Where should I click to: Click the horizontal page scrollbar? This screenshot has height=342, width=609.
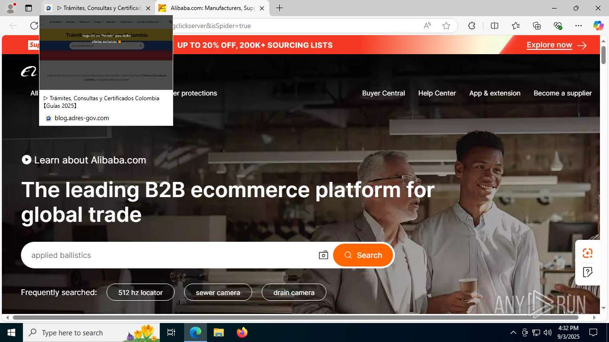[295, 317]
